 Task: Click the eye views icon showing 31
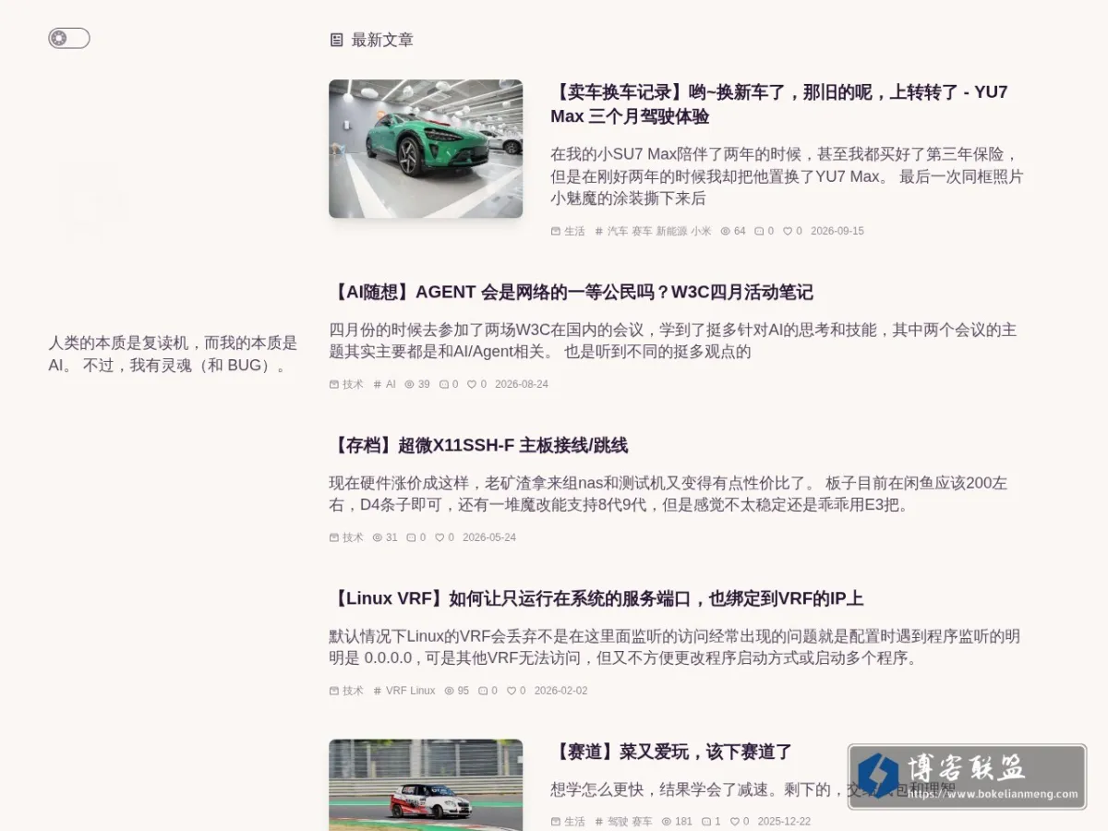click(x=377, y=538)
